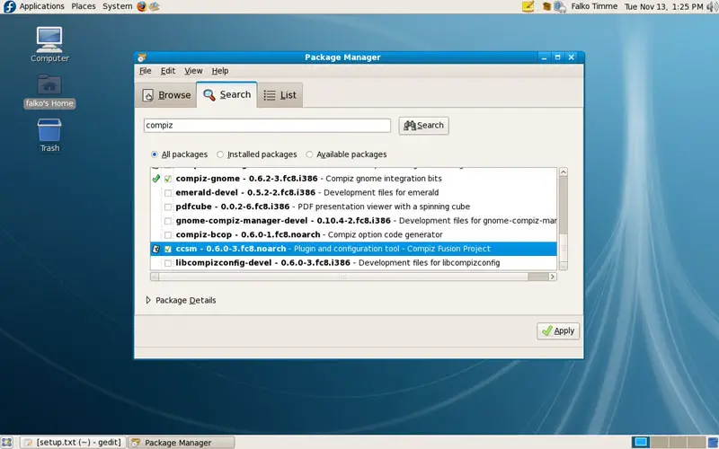Viewport: 719px width, 449px height.
Task: Open the File menu
Action: (x=145, y=71)
